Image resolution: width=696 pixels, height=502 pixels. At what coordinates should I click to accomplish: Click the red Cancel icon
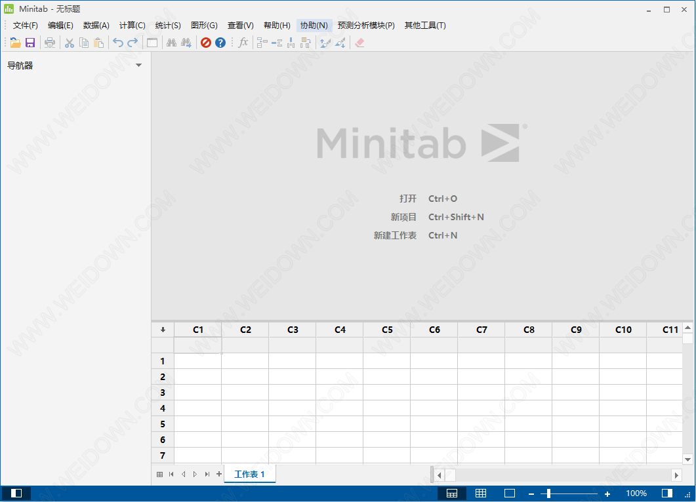tap(206, 43)
